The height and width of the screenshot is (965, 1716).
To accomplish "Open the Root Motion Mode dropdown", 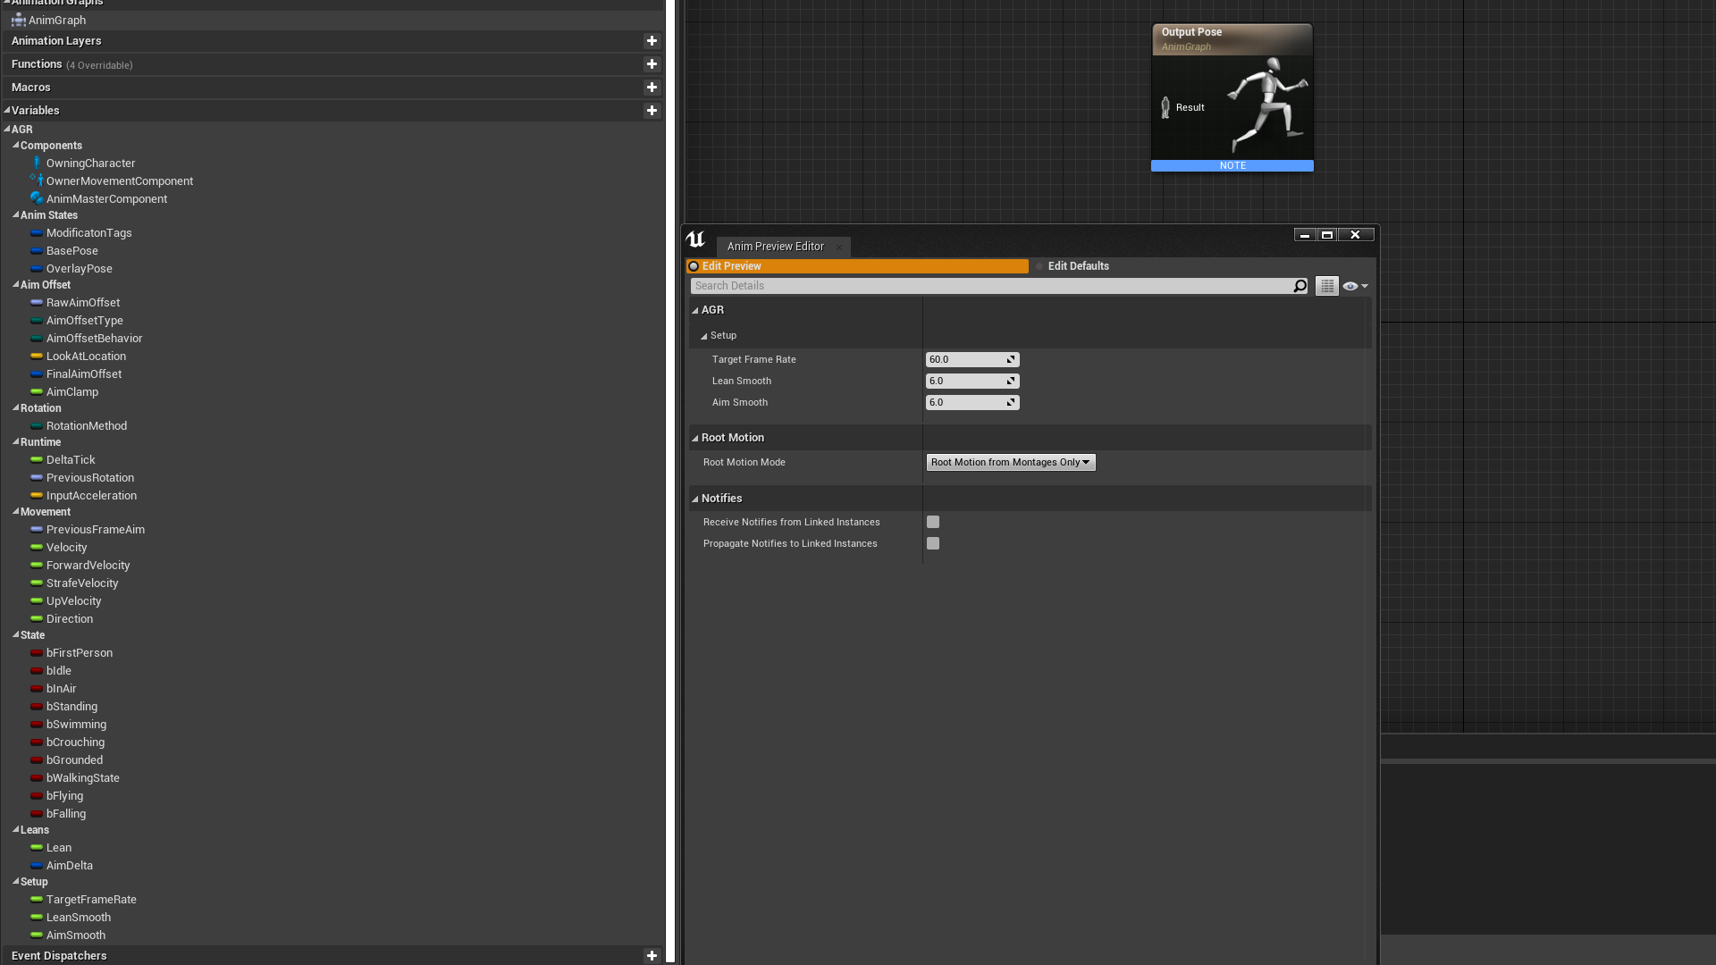I will 1010,462.
